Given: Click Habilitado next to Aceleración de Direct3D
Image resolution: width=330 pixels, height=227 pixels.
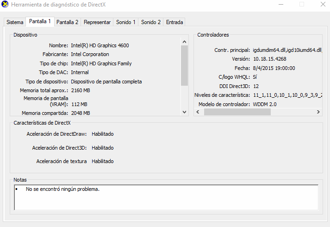Looking at the screenshot, I should tap(102, 148).
